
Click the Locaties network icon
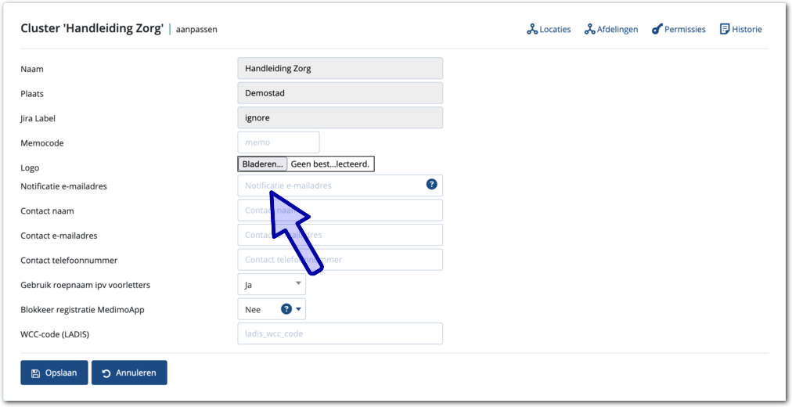click(532, 30)
